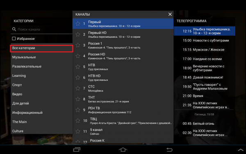
Task: Favorite the ТНТ channel star
Action: point(78,99)
